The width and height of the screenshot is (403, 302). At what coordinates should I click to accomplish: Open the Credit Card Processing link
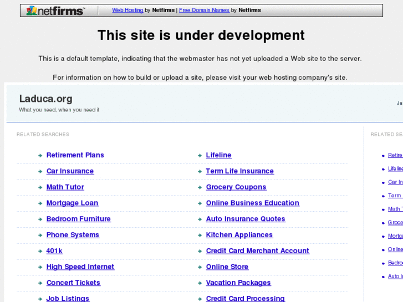pos(245,299)
